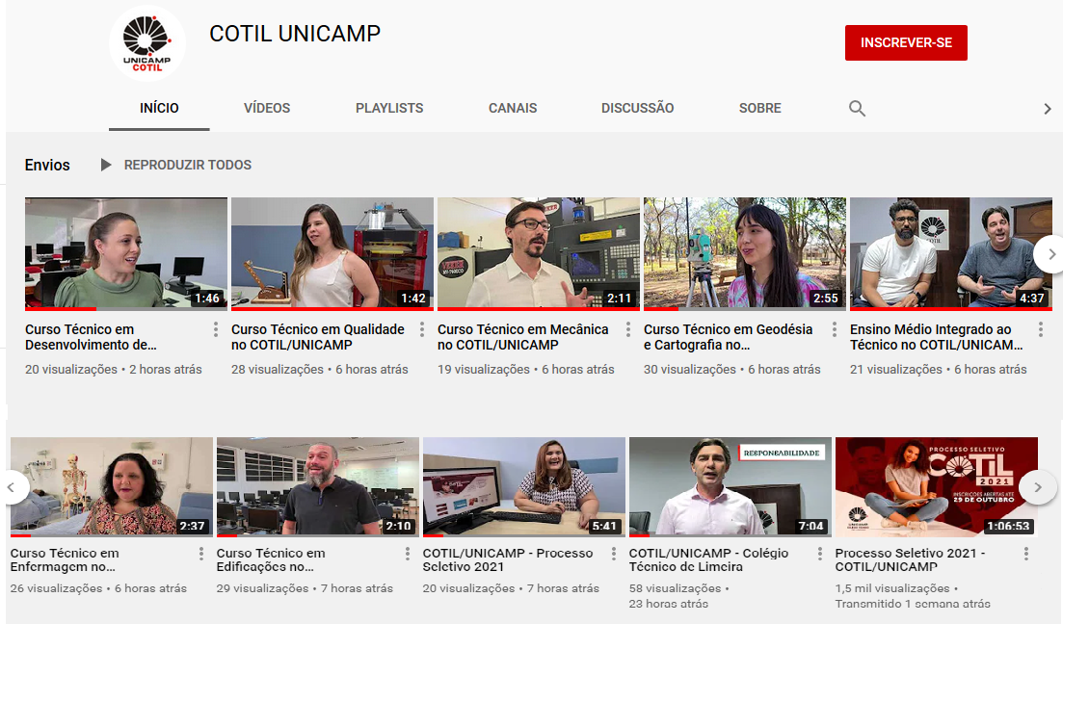This screenshot has height=701, width=1089.
Task: Open title Curso Técnico em Desenvolvimento de...
Action: 91,337
